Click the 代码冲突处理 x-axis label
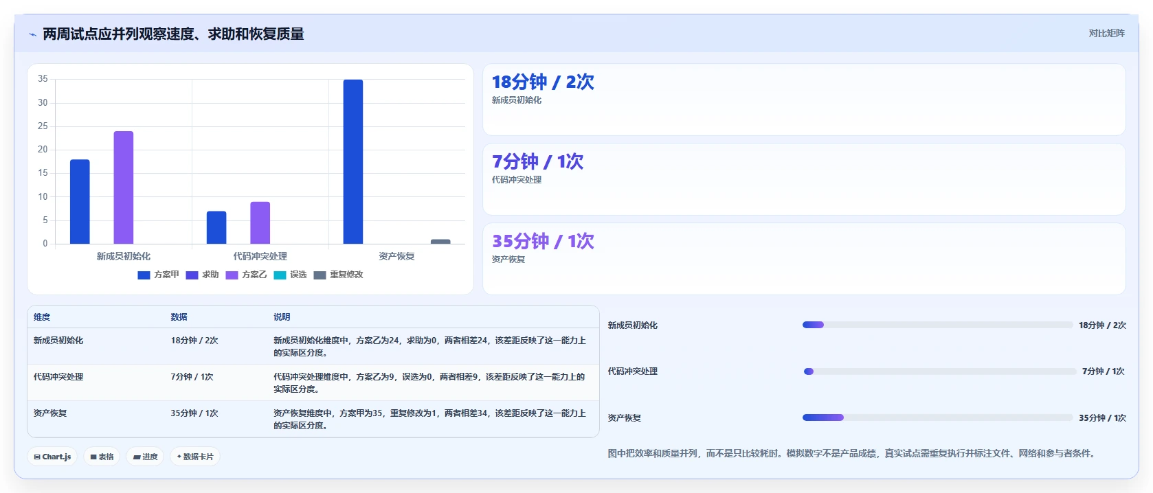Screen dimensions: 1153x493 coord(260,256)
